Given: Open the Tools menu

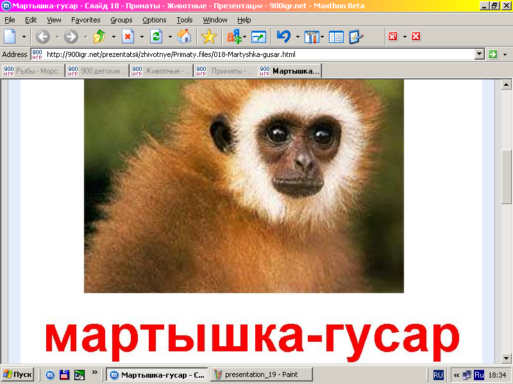Looking at the screenshot, I should click(184, 20).
